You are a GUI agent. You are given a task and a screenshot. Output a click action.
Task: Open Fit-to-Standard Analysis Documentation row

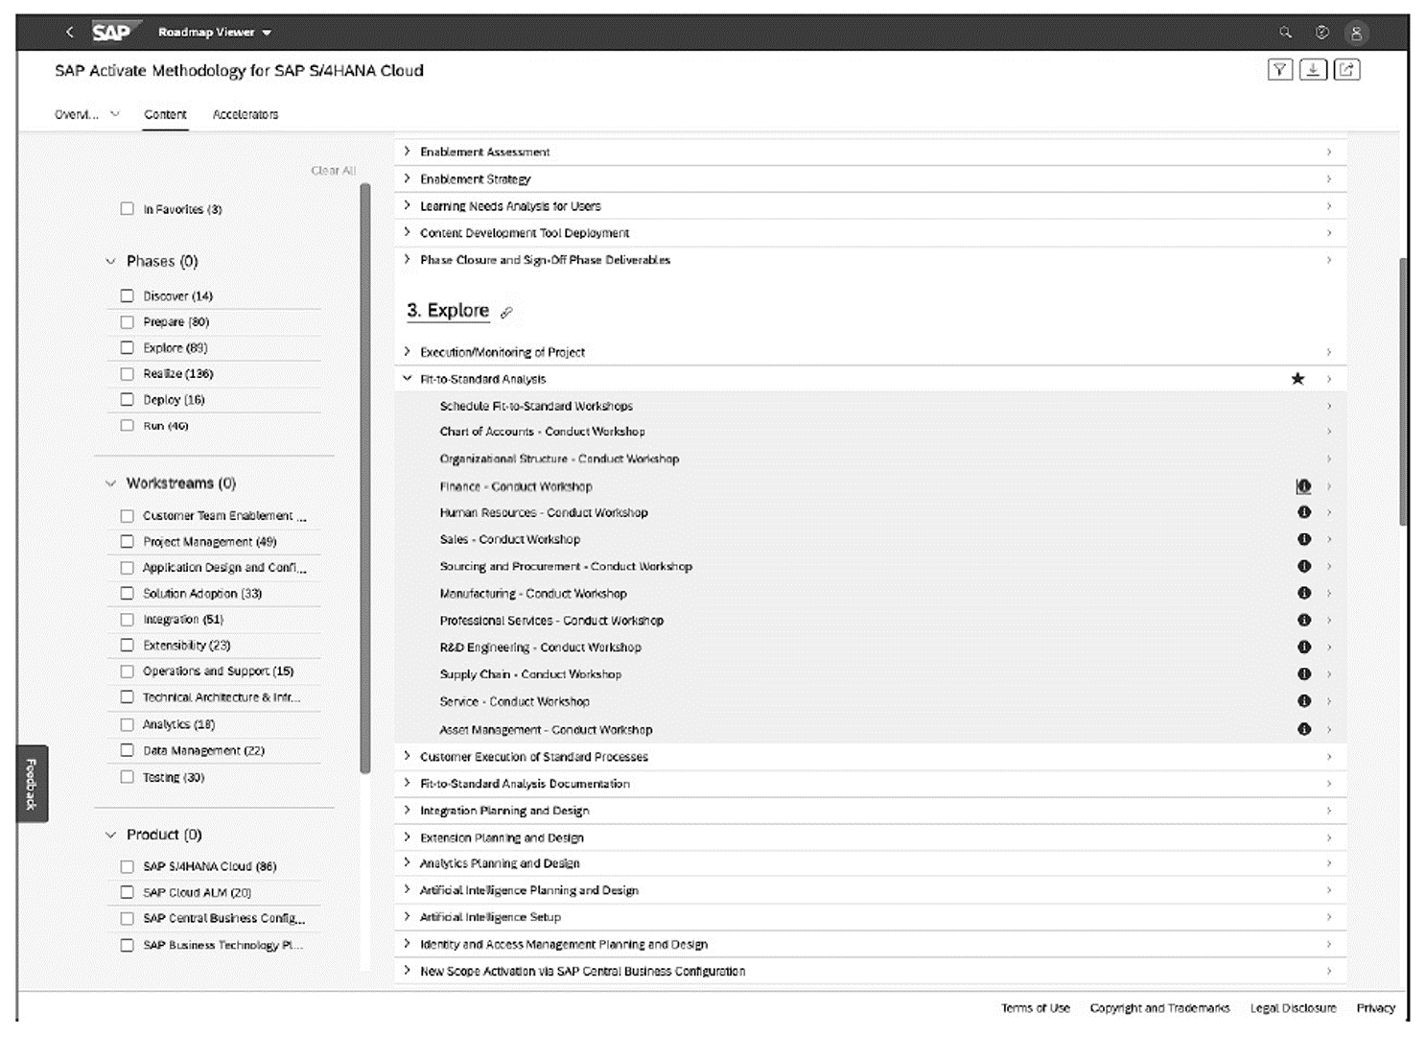click(870, 784)
